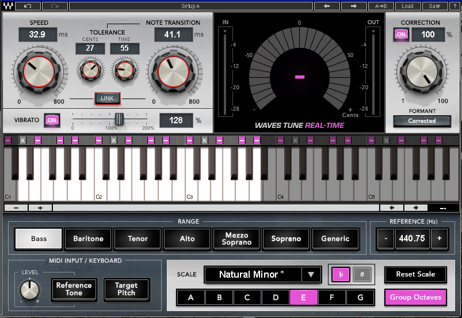Toggle Reference Tone button
The height and width of the screenshot is (318, 462).
(74, 289)
